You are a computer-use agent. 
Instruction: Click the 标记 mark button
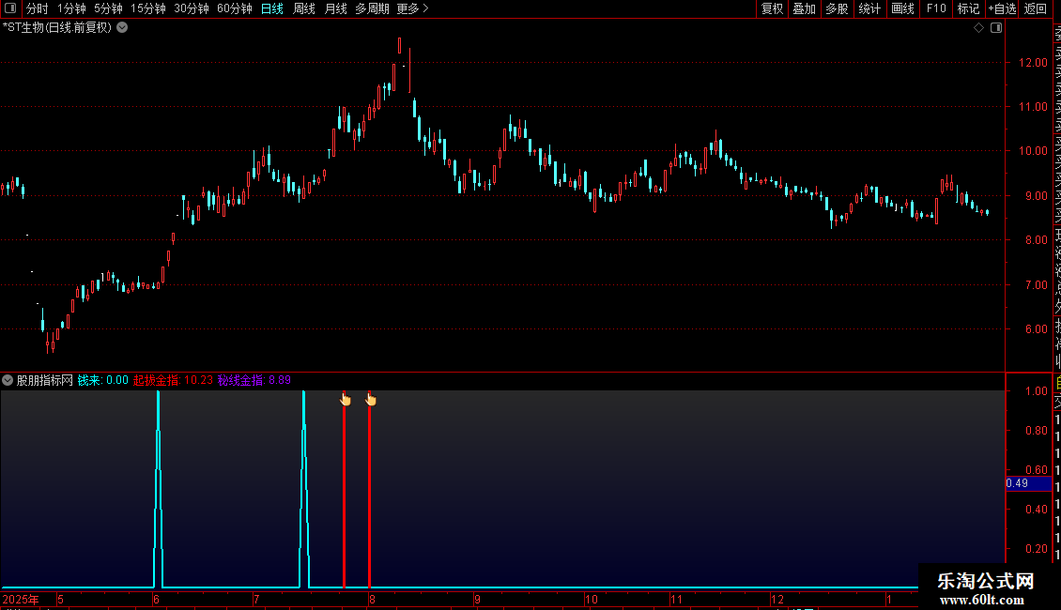[x=968, y=8]
